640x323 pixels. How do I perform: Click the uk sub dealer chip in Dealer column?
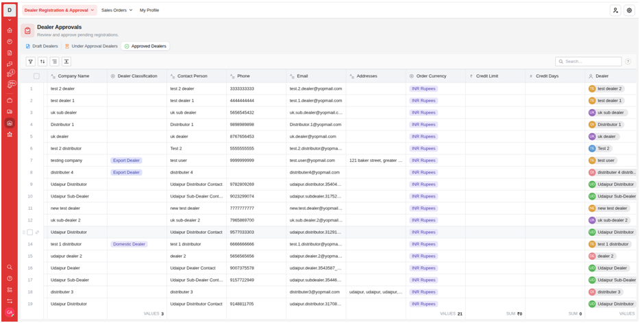click(x=607, y=112)
